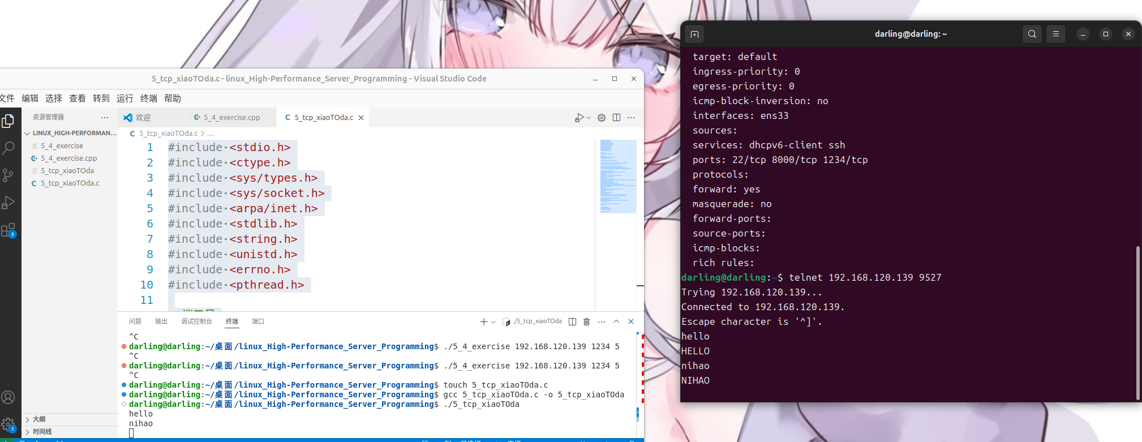Open the Manage gear in activity bar
Image resolution: width=1142 pixels, height=442 pixels.
pyautogui.click(x=8, y=424)
